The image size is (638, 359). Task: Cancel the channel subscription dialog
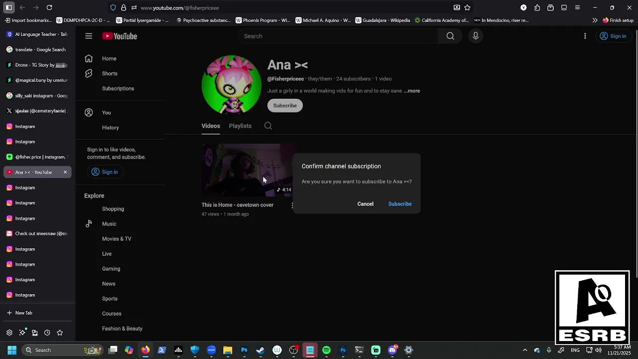365,204
